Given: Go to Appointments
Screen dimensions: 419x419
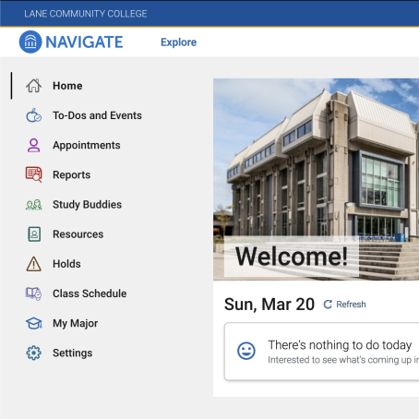Looking at the screenshot, I should pyautogui.click(x=87, y=145).
